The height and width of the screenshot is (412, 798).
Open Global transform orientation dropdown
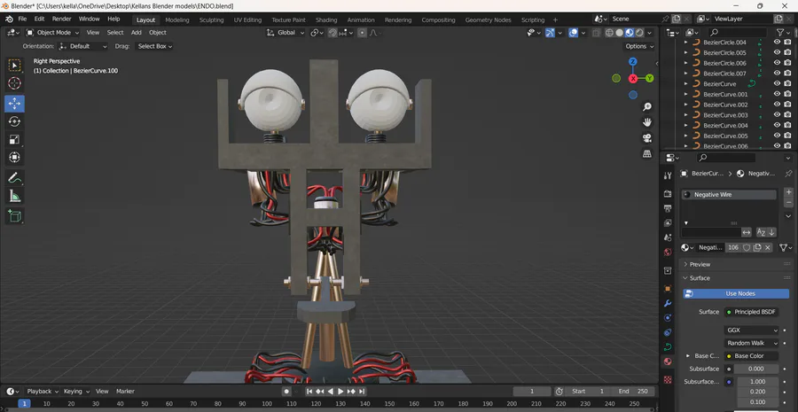[x=286, y=33]
